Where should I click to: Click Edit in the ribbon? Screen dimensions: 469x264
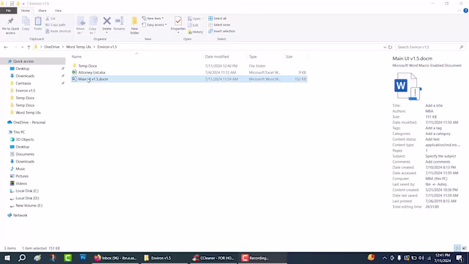coord(193,25)
